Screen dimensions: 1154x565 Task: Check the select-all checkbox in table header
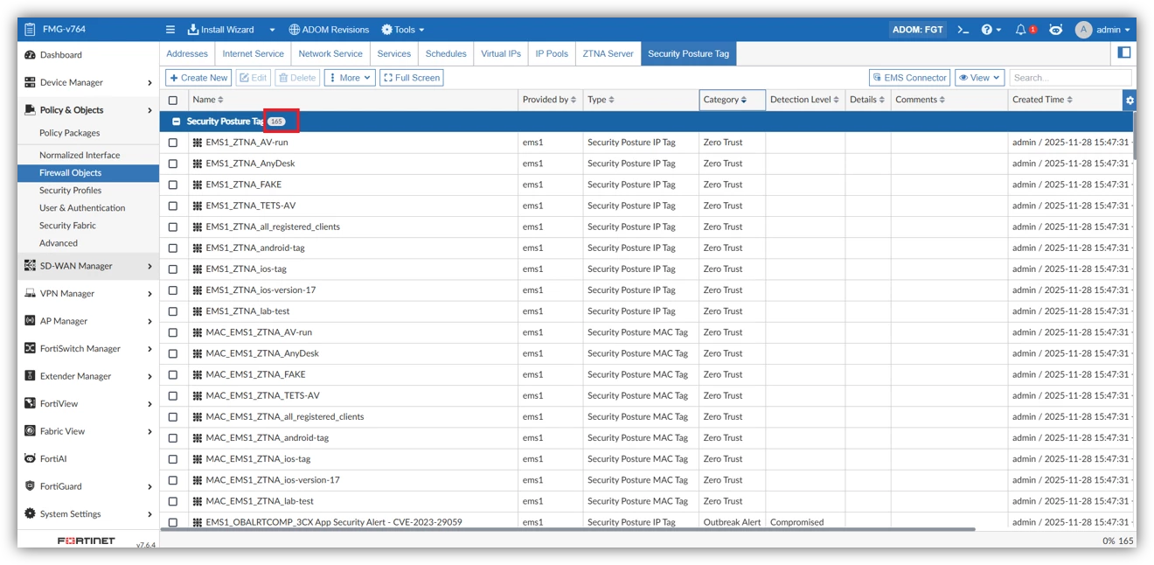point(173,100)
